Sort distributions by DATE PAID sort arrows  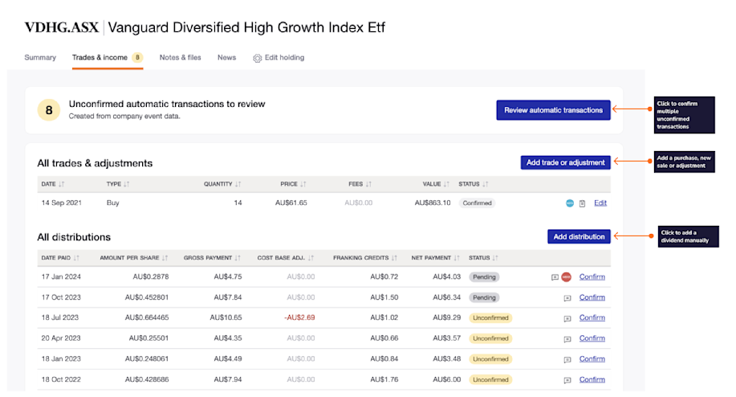tap(76, 258)
